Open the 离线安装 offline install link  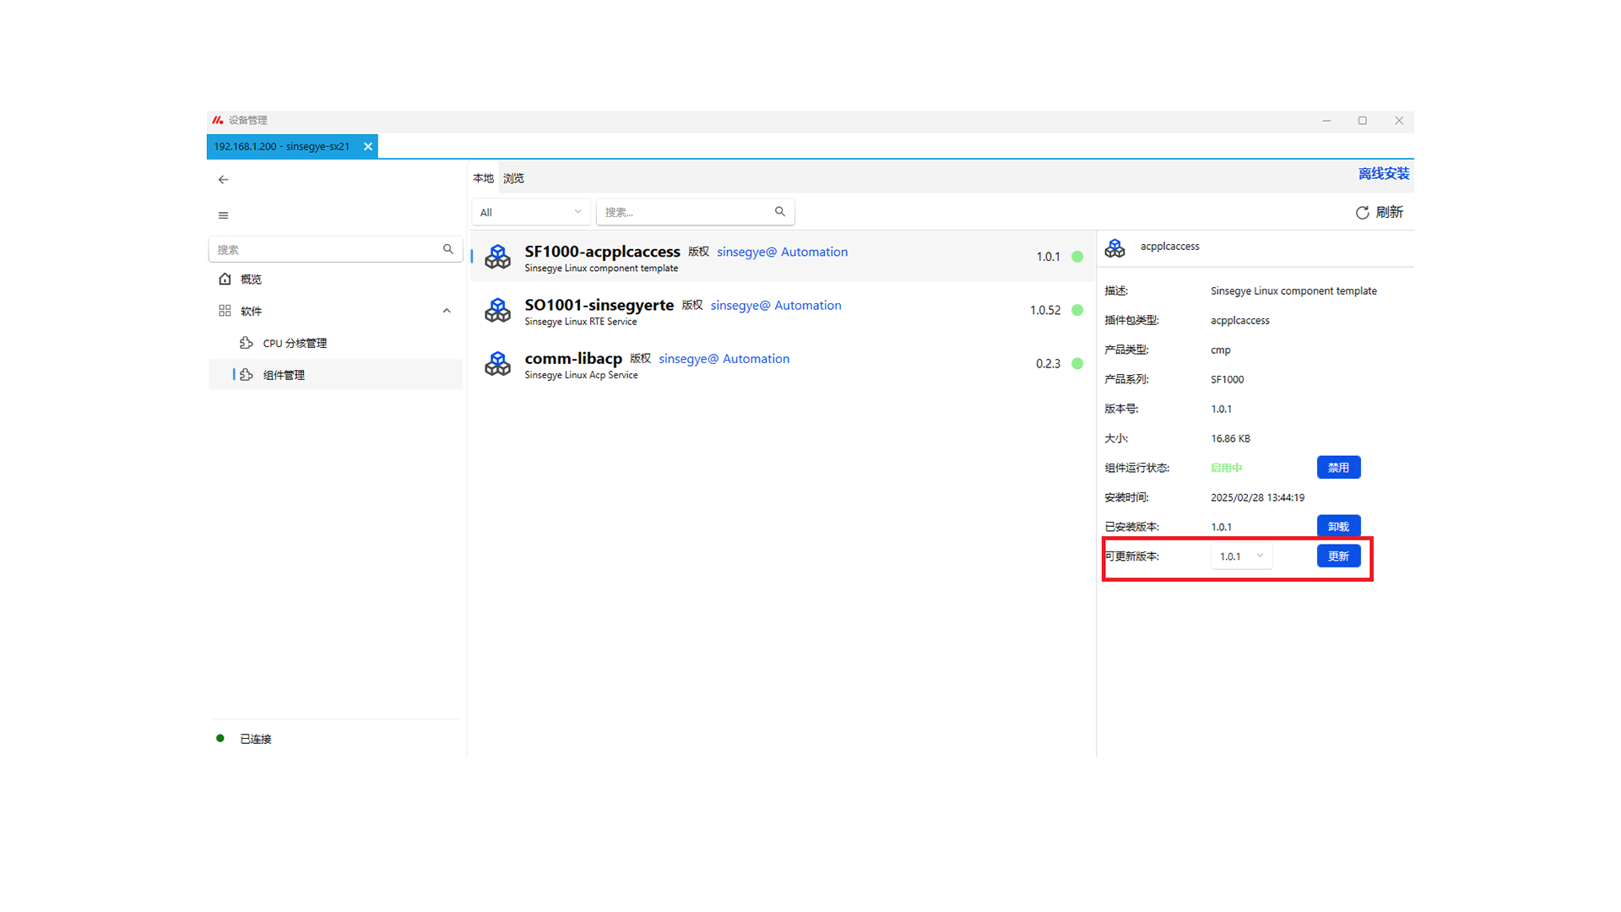click(x=1383, y=173)
